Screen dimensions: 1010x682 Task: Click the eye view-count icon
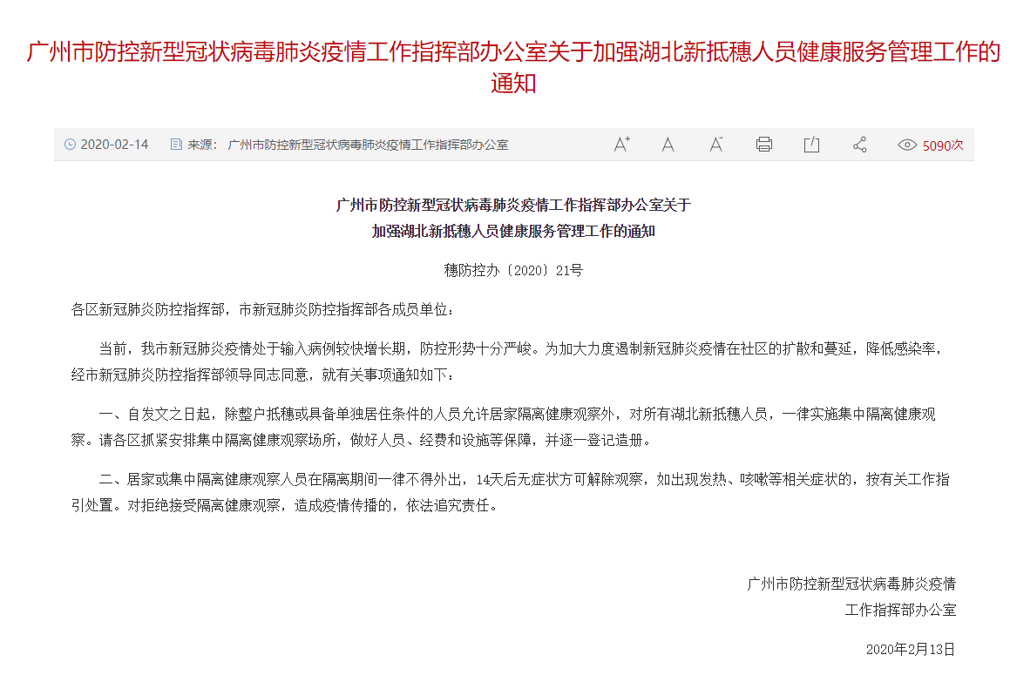pyautogui.click(x=907, y=145)
